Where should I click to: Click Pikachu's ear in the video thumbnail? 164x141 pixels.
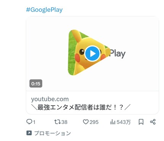76,35
